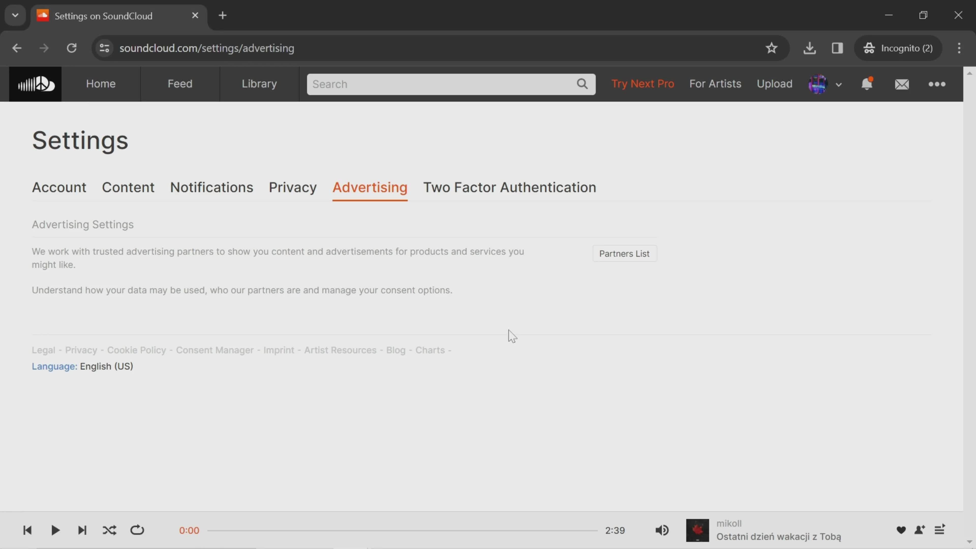976x549 pixels.
Task: Switch to the Account settings tab
Action: [59, 187]
